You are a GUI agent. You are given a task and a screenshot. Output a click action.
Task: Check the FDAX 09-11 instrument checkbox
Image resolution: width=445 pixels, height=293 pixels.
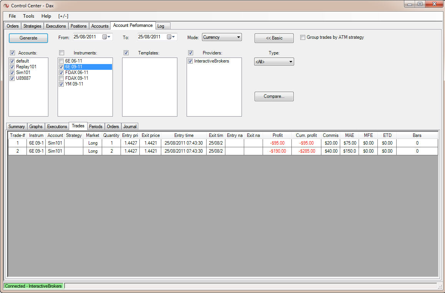coord(61,79)
